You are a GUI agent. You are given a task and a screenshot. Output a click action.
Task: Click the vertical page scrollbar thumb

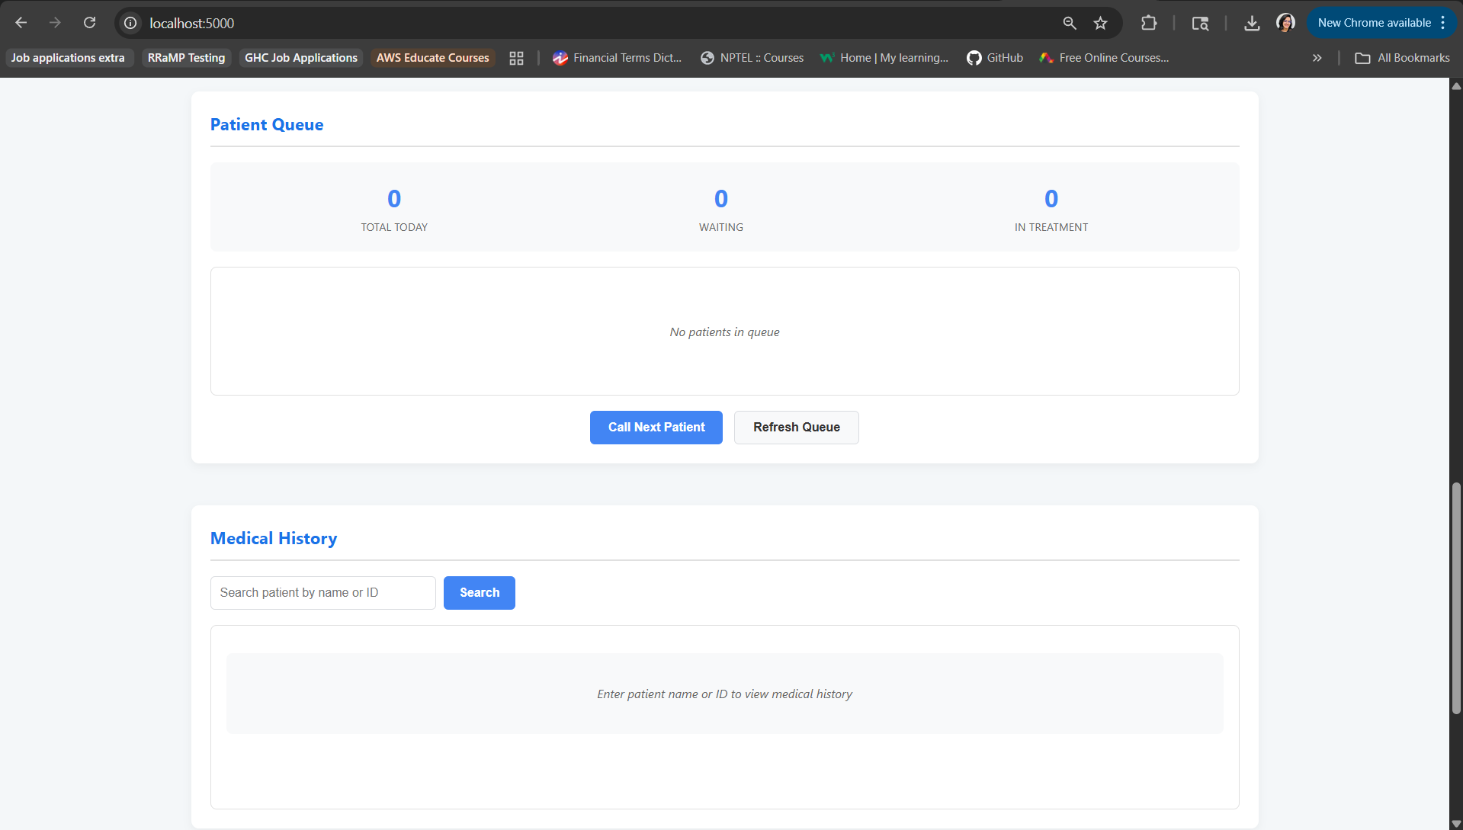tap(1456, 598)
